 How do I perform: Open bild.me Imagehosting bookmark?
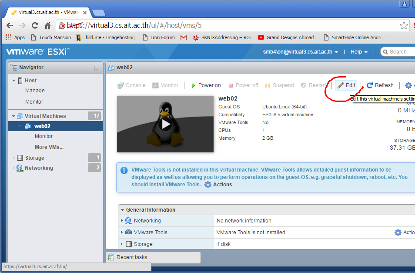click(x=106, y=37)
